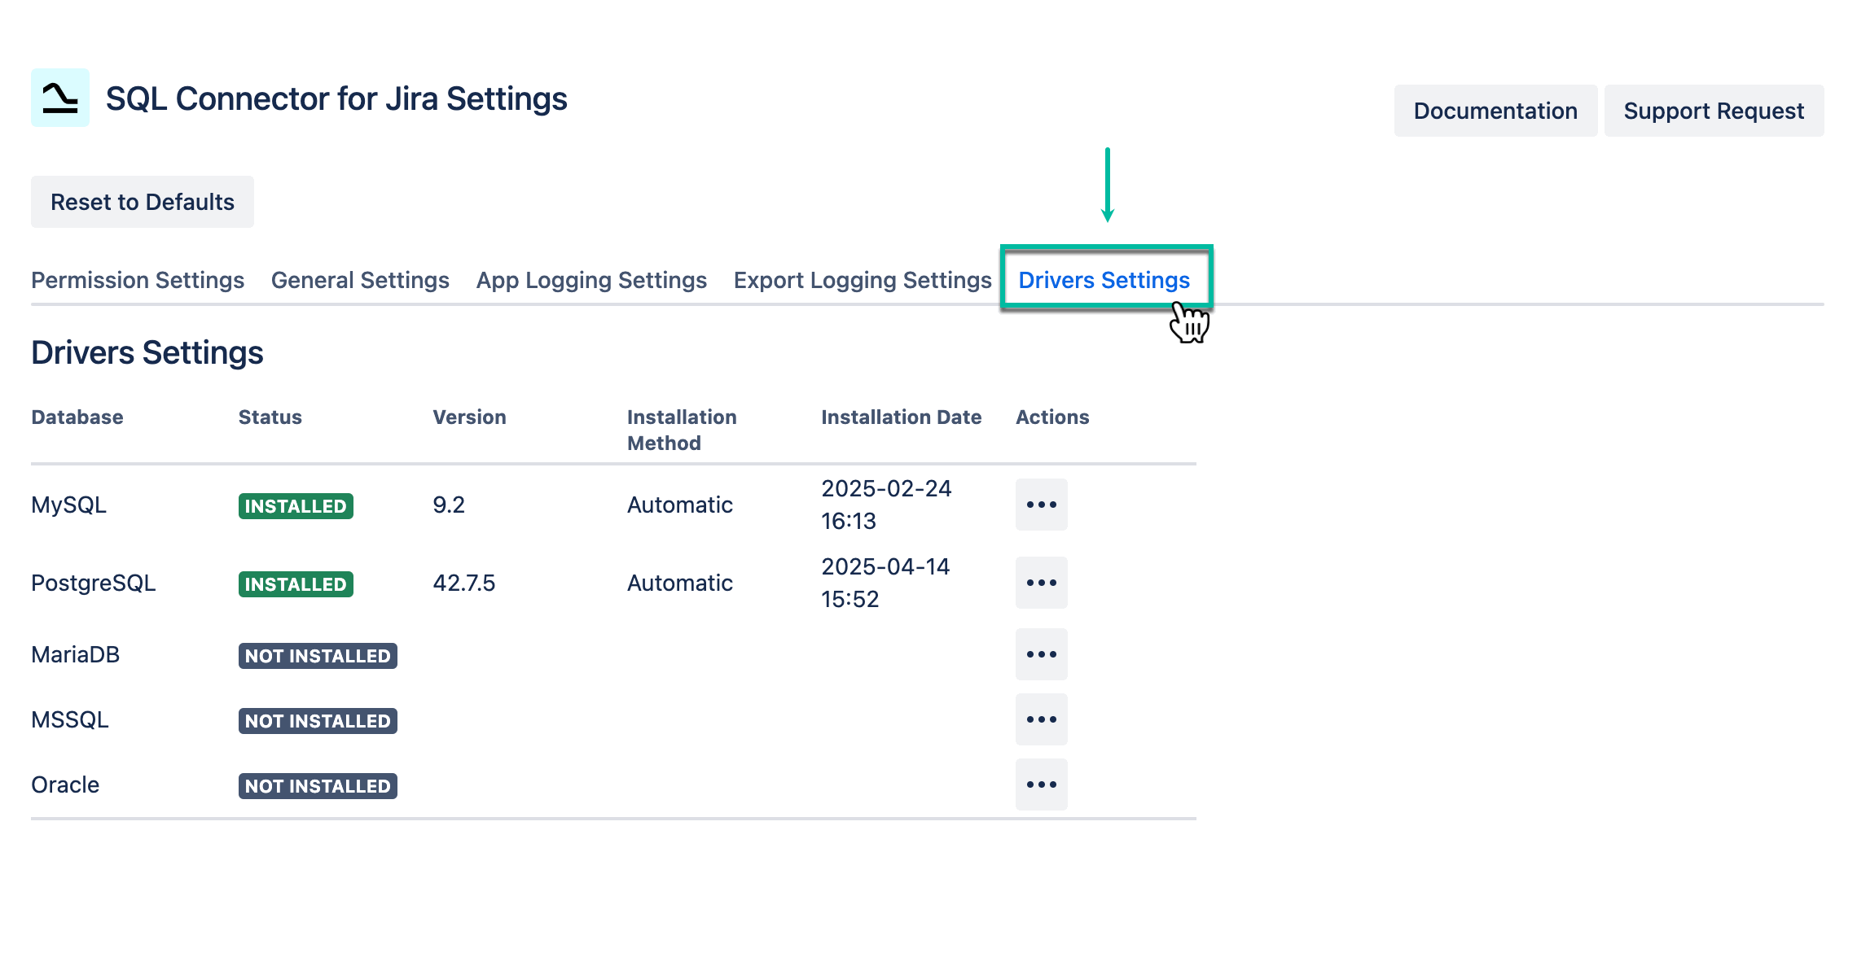Select the App Logging Settings tab
Viewport: 1857px width, 957px height.
point(590,280)
